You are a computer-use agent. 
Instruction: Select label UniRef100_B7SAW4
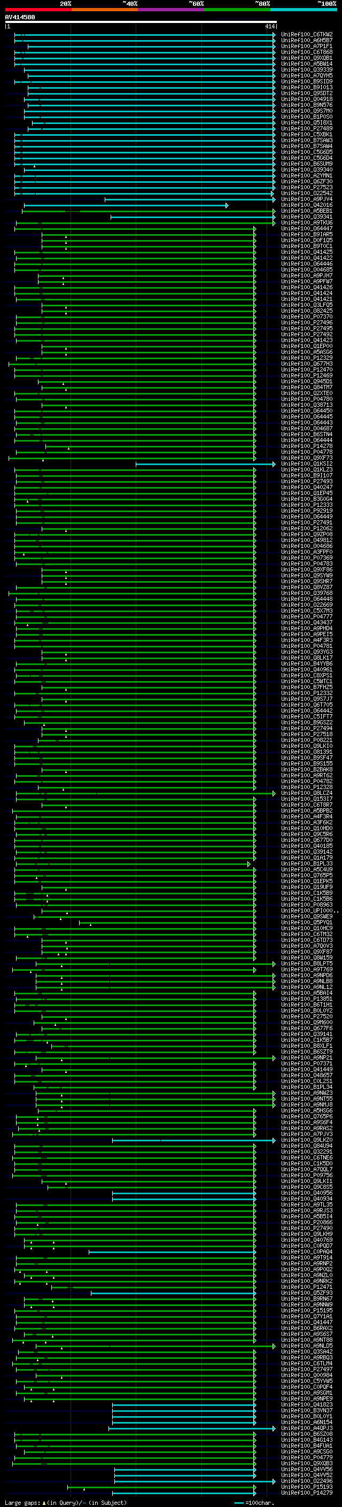[307, 146]
